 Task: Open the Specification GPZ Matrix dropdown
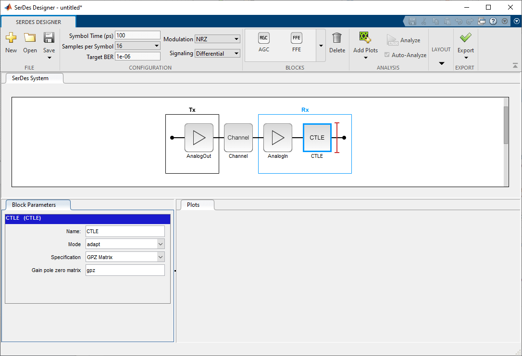click(125, 257)
